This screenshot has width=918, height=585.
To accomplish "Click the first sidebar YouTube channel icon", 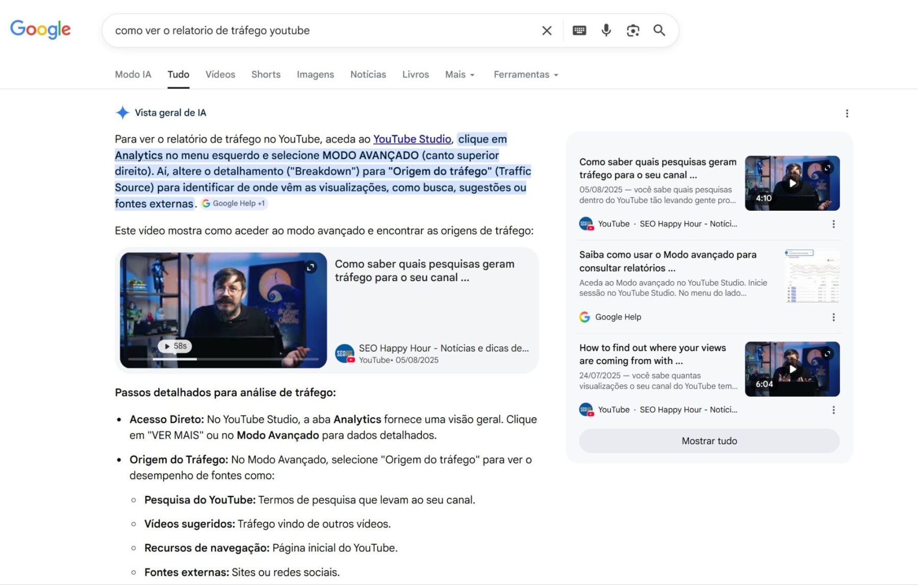I will tap(586, 224).
